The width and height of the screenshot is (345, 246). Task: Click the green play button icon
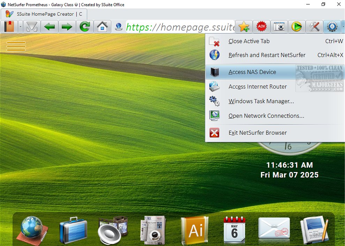point(297,27)
